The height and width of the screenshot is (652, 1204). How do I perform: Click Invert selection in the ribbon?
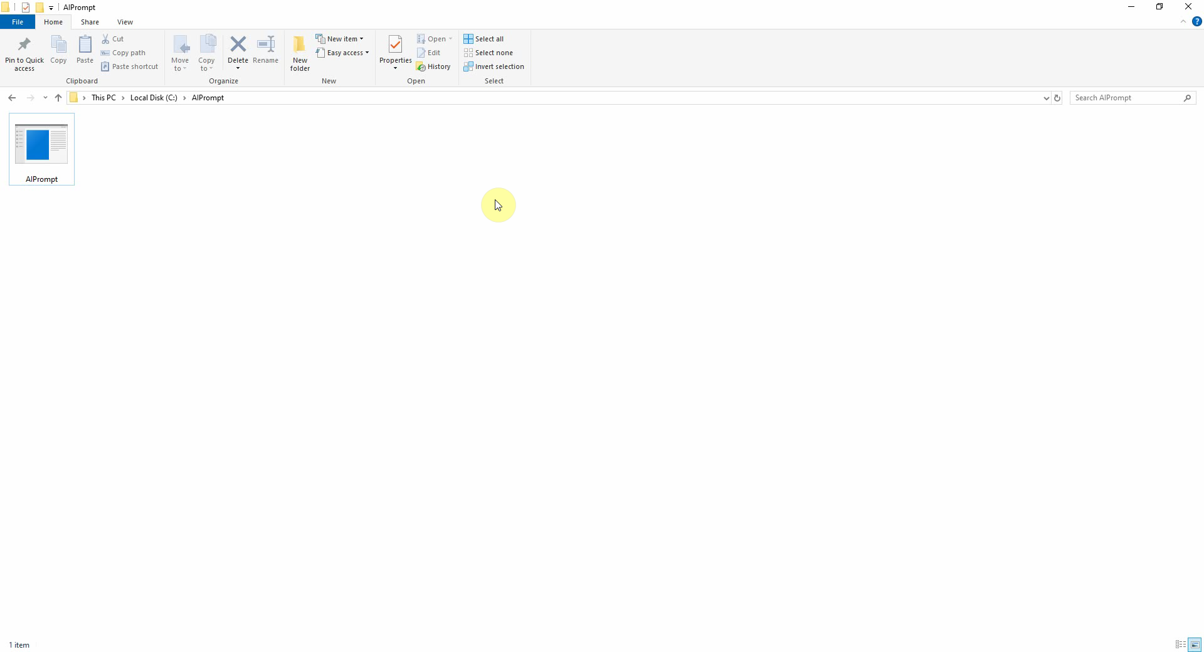tap(494, 66)
